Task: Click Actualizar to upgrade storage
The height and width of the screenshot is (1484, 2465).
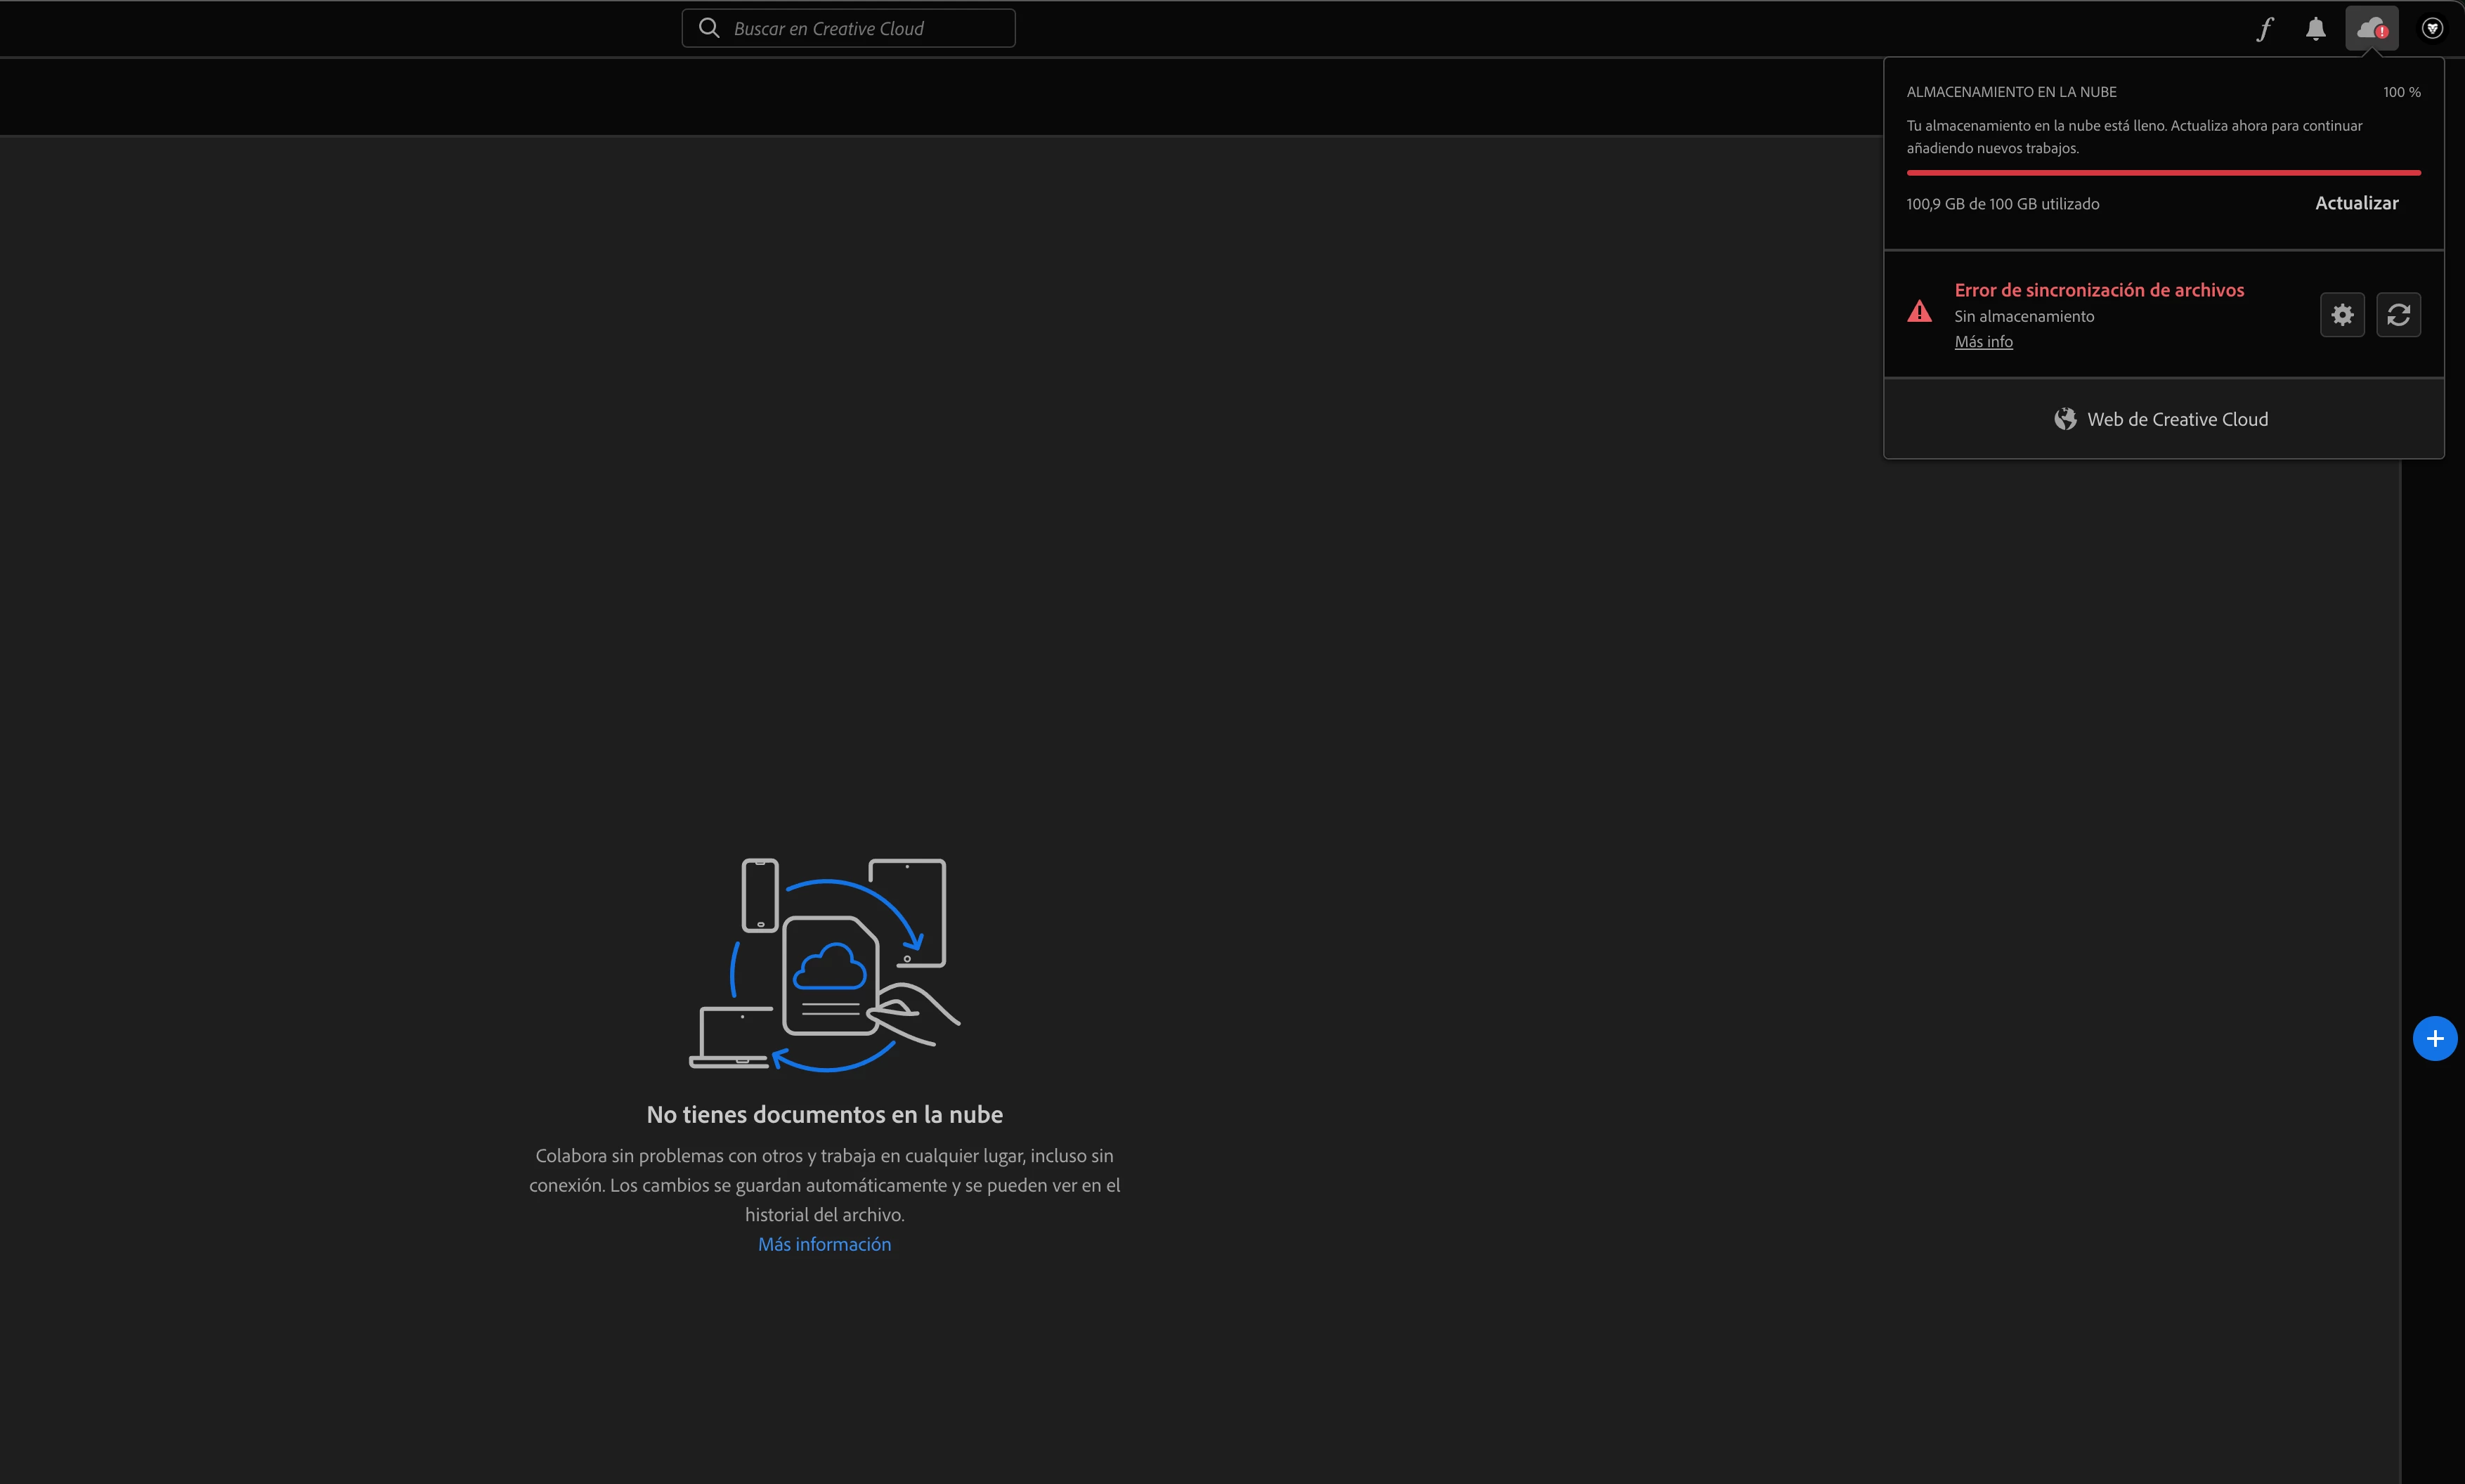Action: 2356,203
